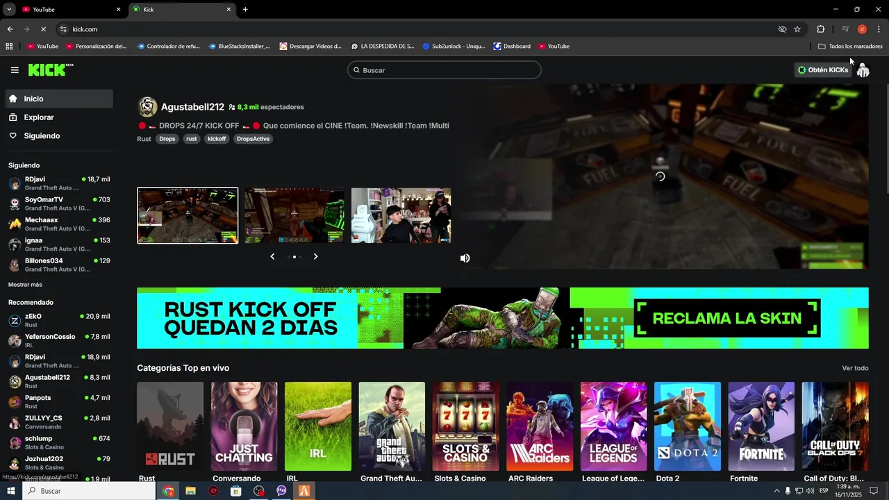The height and width of the screenshot is (500, 889).
Task: Click the Obtén KICKs button
Action: [x=823, y=70]
